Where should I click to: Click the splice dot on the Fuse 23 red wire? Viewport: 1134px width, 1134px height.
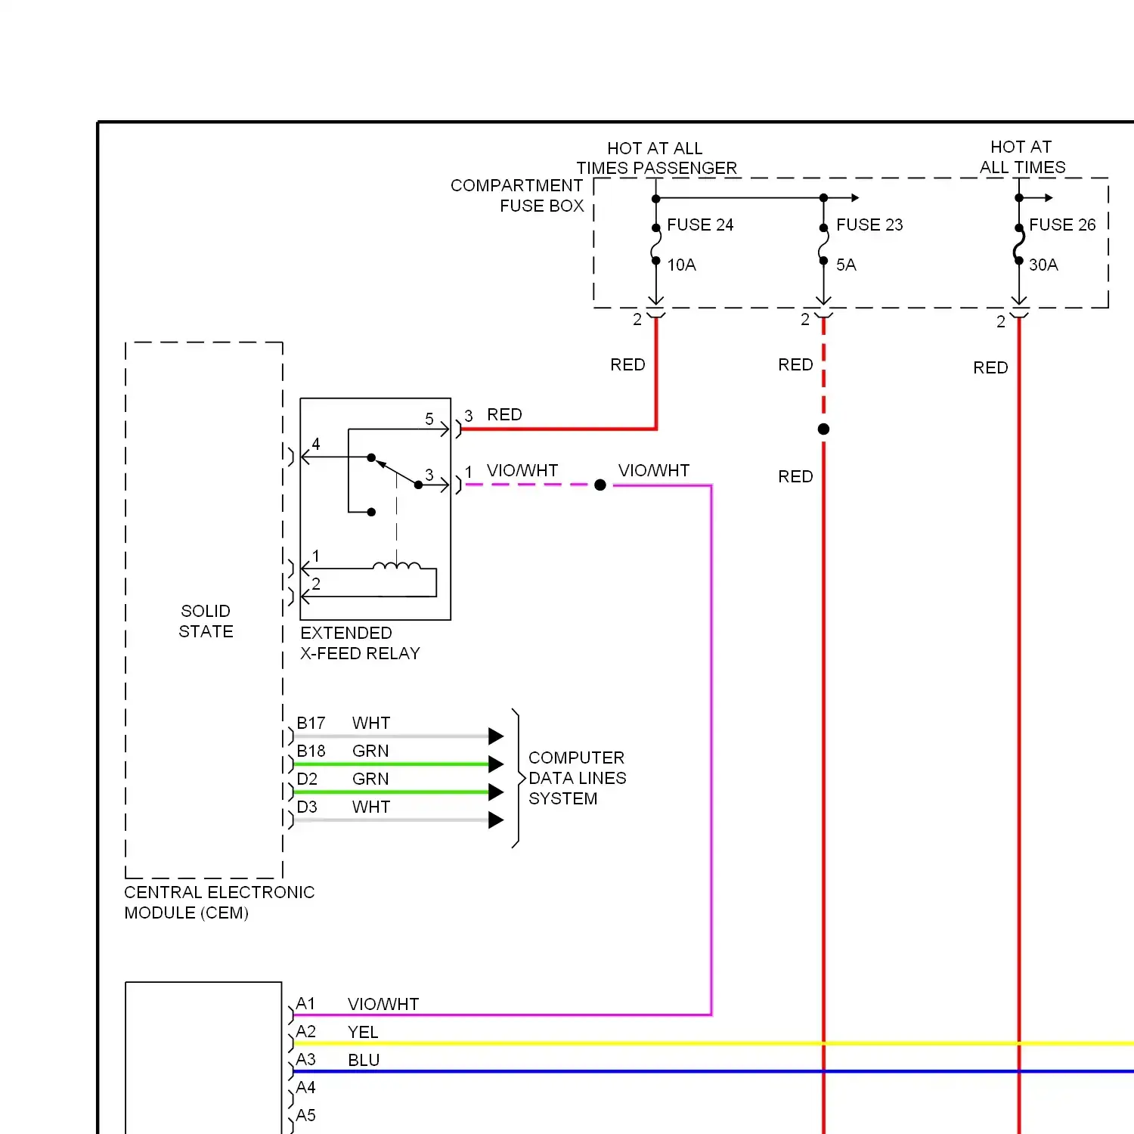coord(823,429)
